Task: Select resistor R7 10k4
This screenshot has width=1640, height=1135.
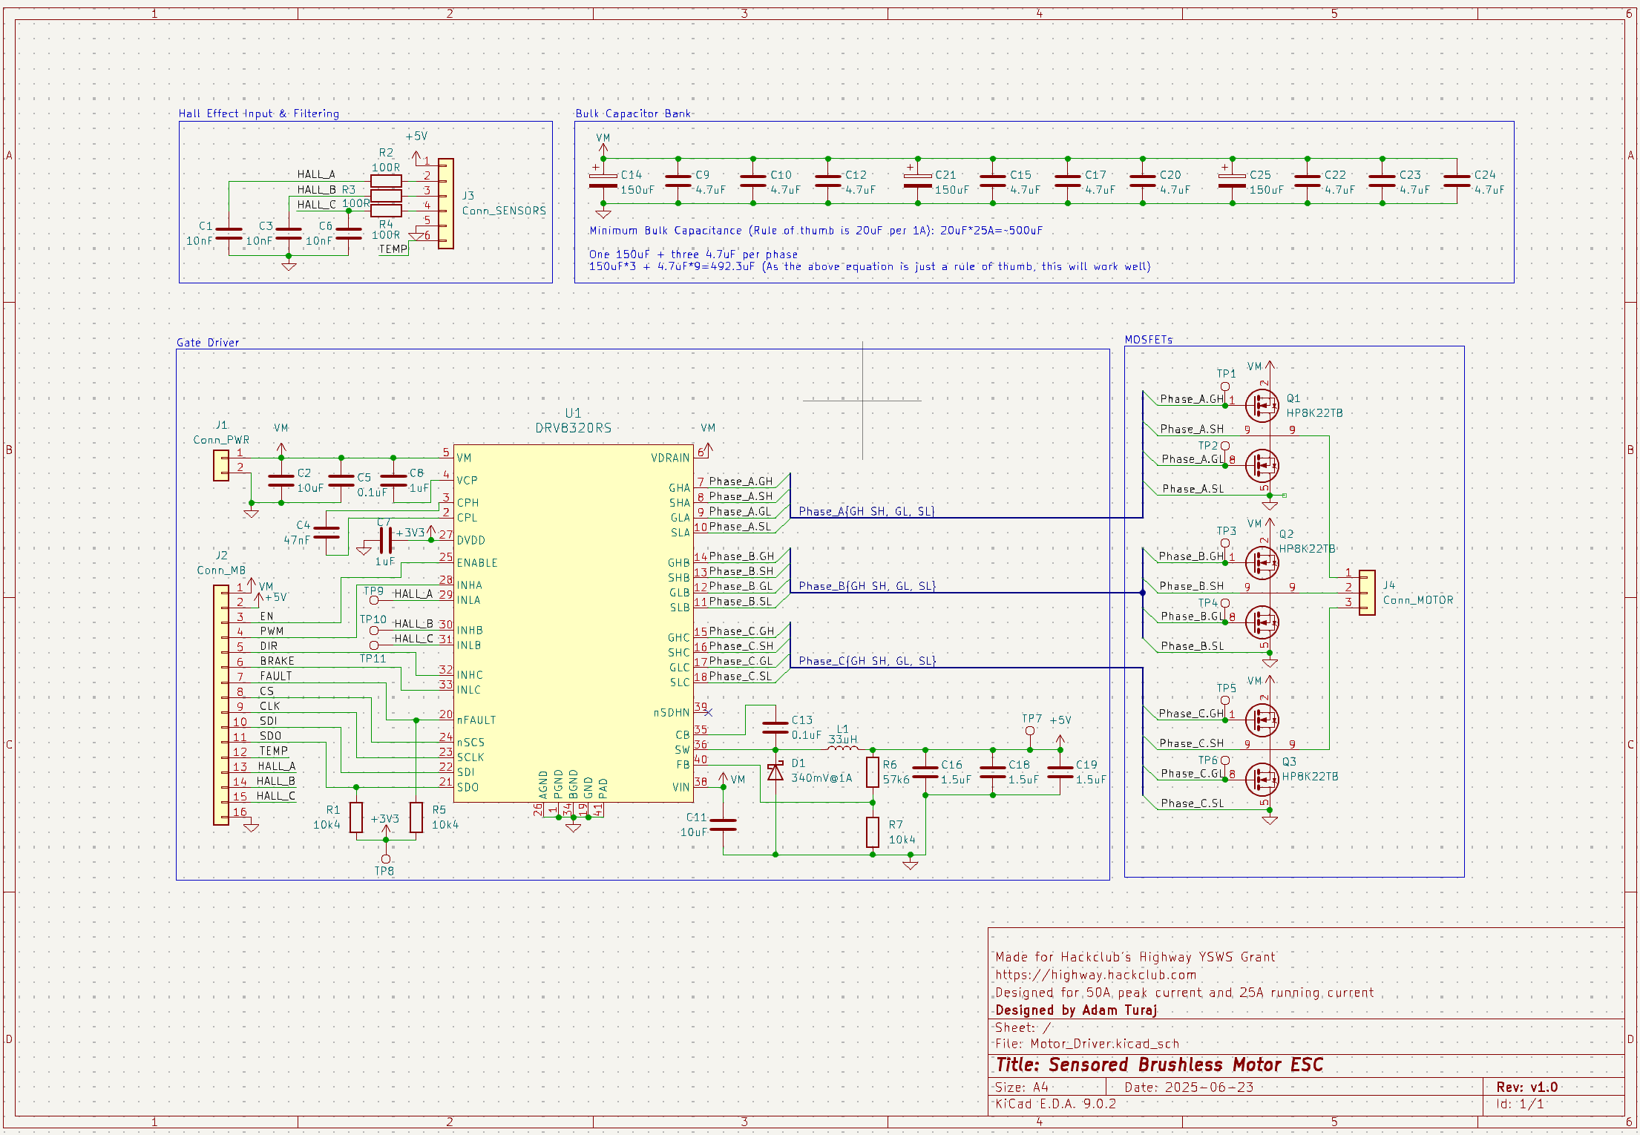Action: 873,832
